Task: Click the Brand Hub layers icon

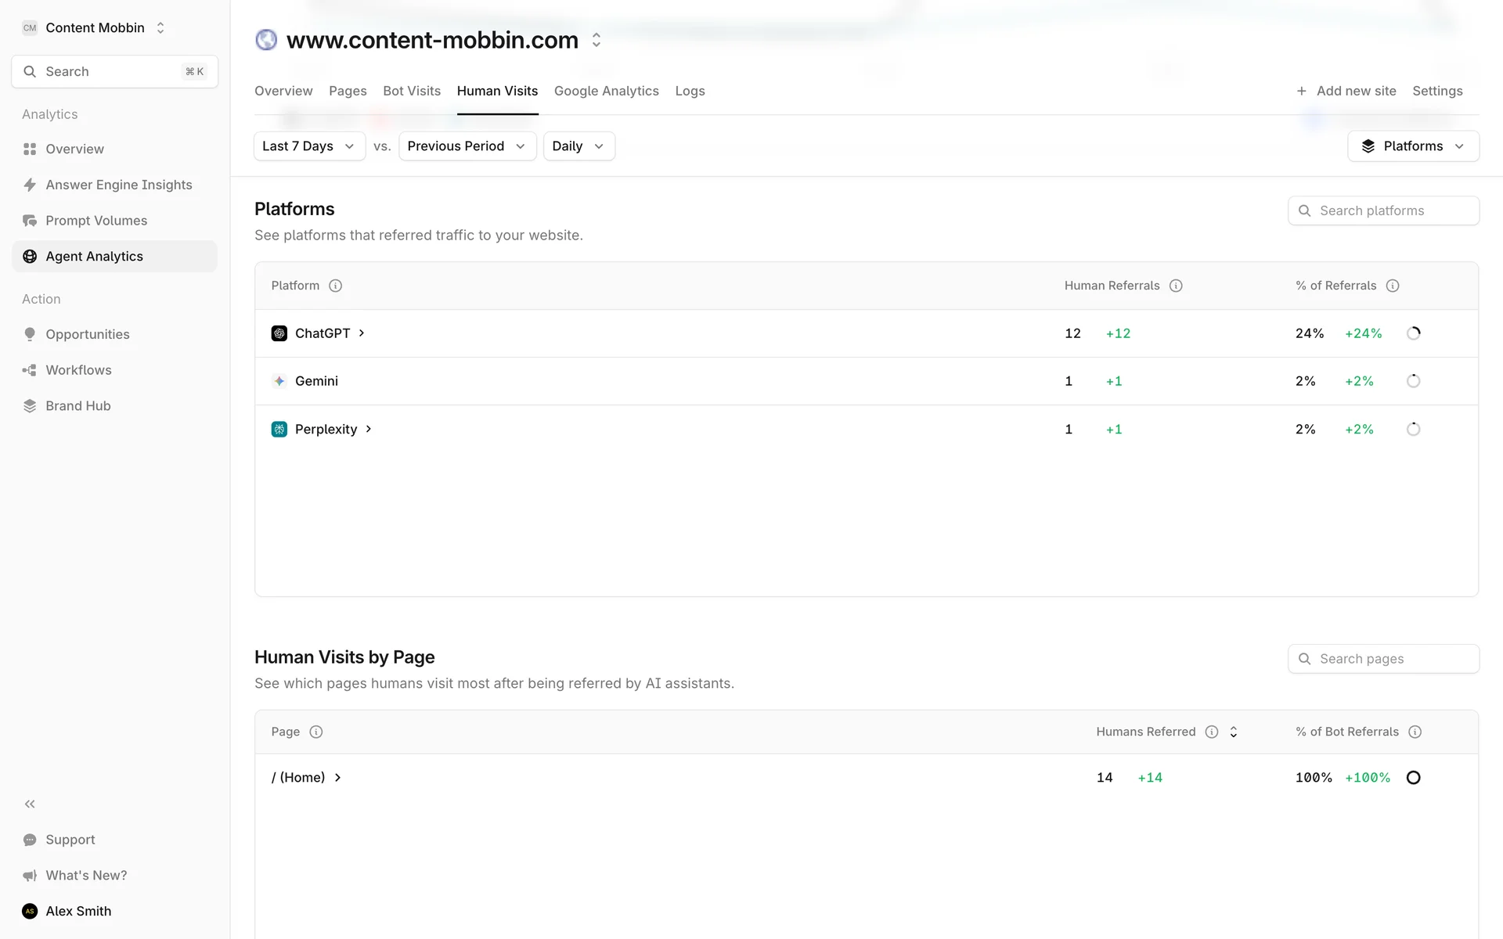Action: coord(30,406)
